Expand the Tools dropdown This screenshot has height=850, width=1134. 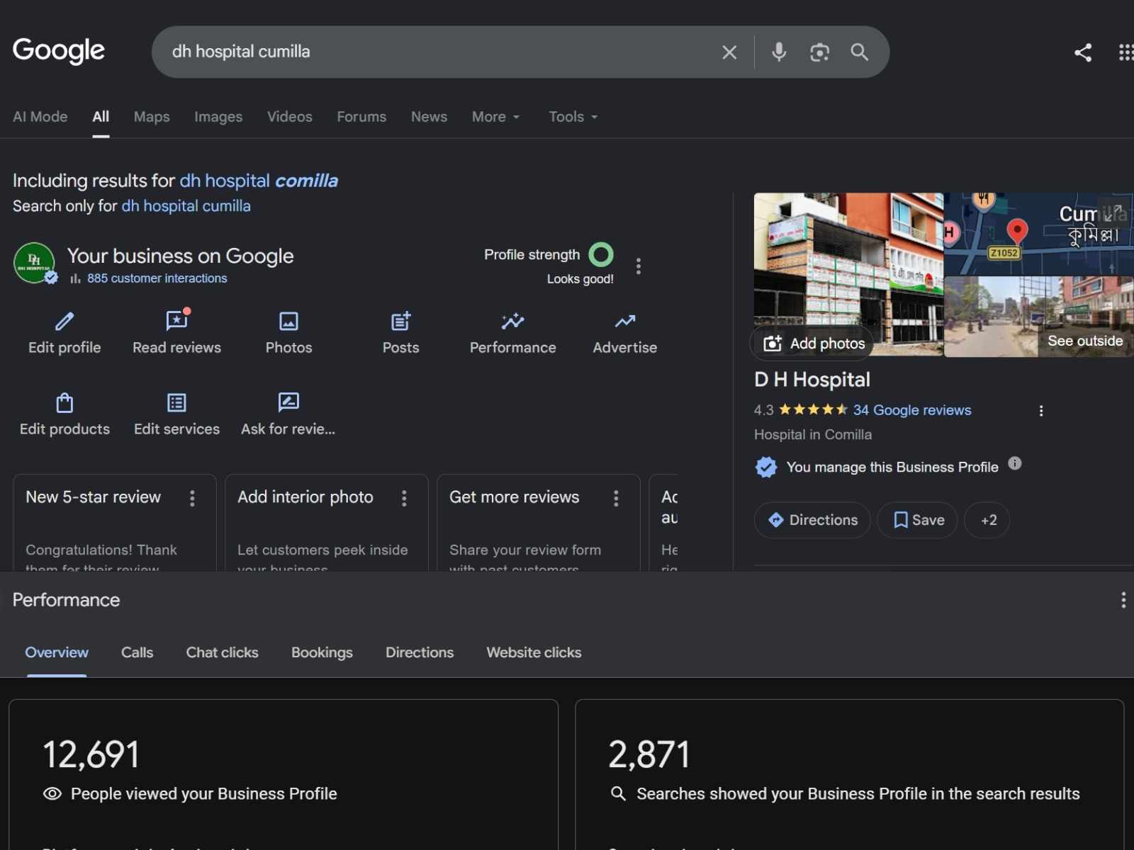[x=573, y=117]
